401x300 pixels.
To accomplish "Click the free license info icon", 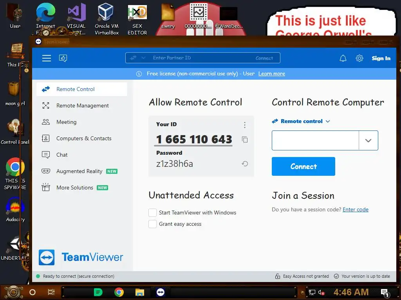I will click(139, 74).
